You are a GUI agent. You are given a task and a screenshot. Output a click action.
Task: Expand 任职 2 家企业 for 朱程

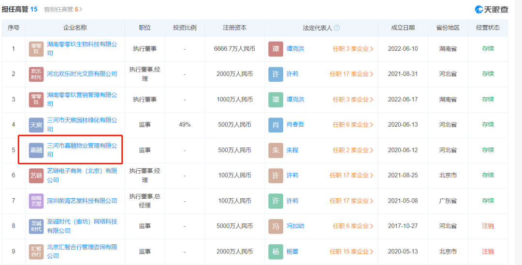[353, 150]
